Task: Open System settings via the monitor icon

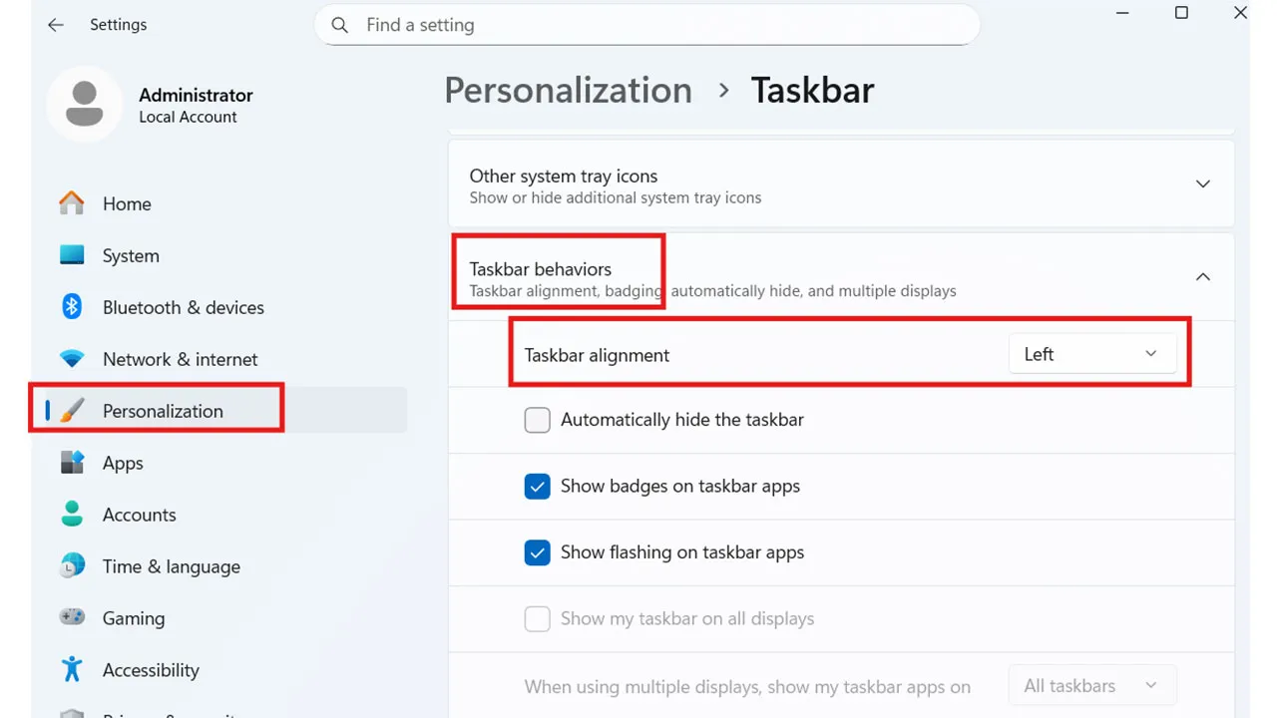Action: tap(71, 255)
